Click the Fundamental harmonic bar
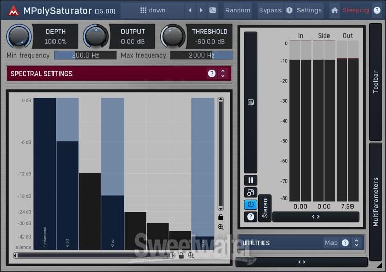 coord(45,174)
